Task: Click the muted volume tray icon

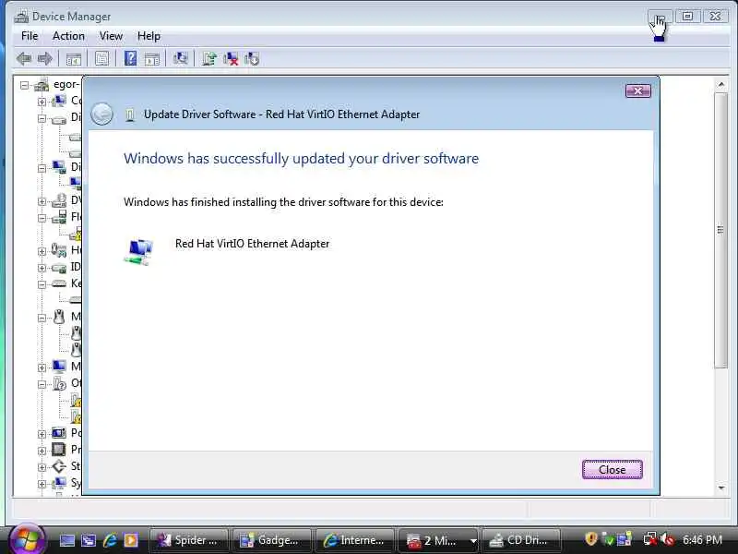Action: 667,539
